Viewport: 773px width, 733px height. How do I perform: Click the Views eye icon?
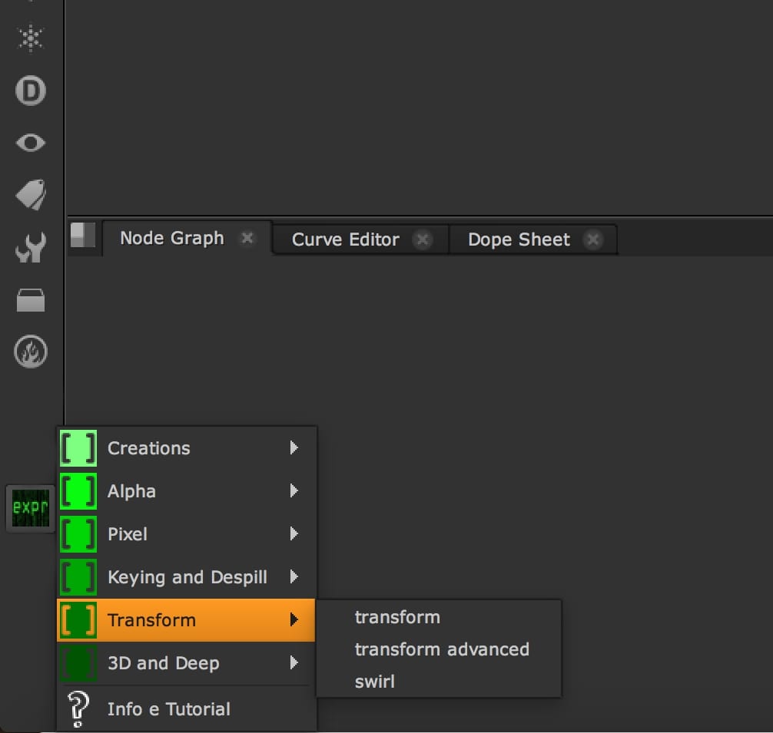[31, 143]
